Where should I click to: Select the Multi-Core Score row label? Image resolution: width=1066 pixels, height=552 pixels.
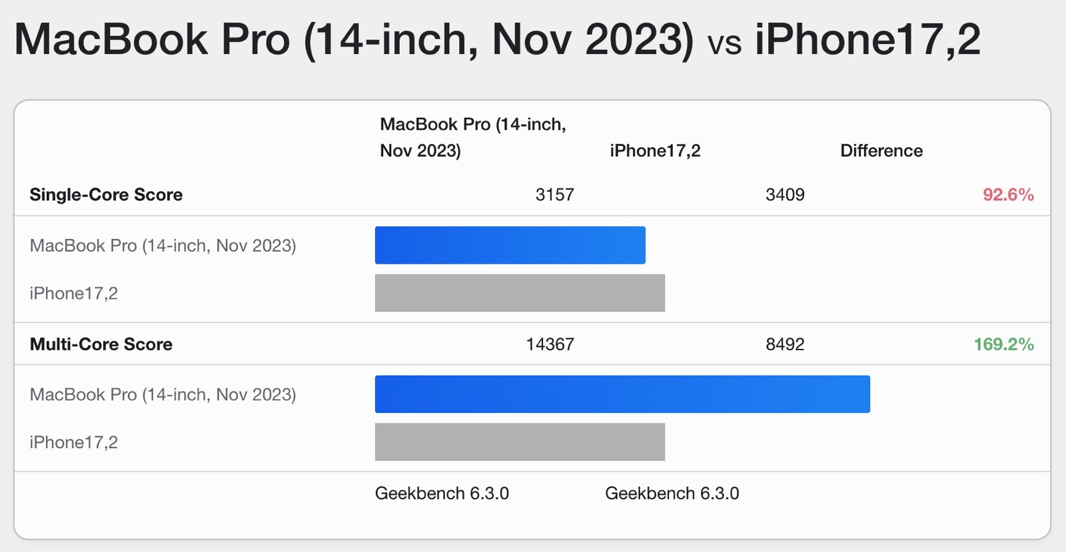coord(101,344)
